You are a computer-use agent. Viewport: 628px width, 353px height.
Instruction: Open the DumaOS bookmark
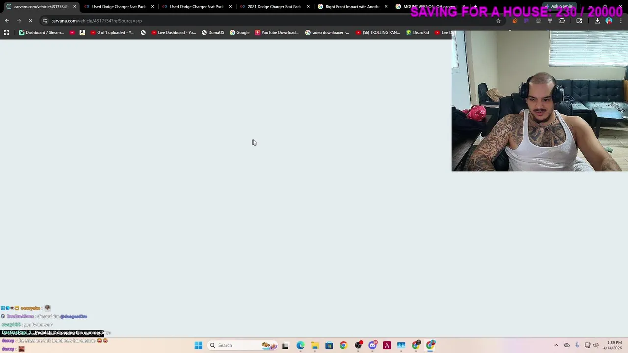pos(212,32)
